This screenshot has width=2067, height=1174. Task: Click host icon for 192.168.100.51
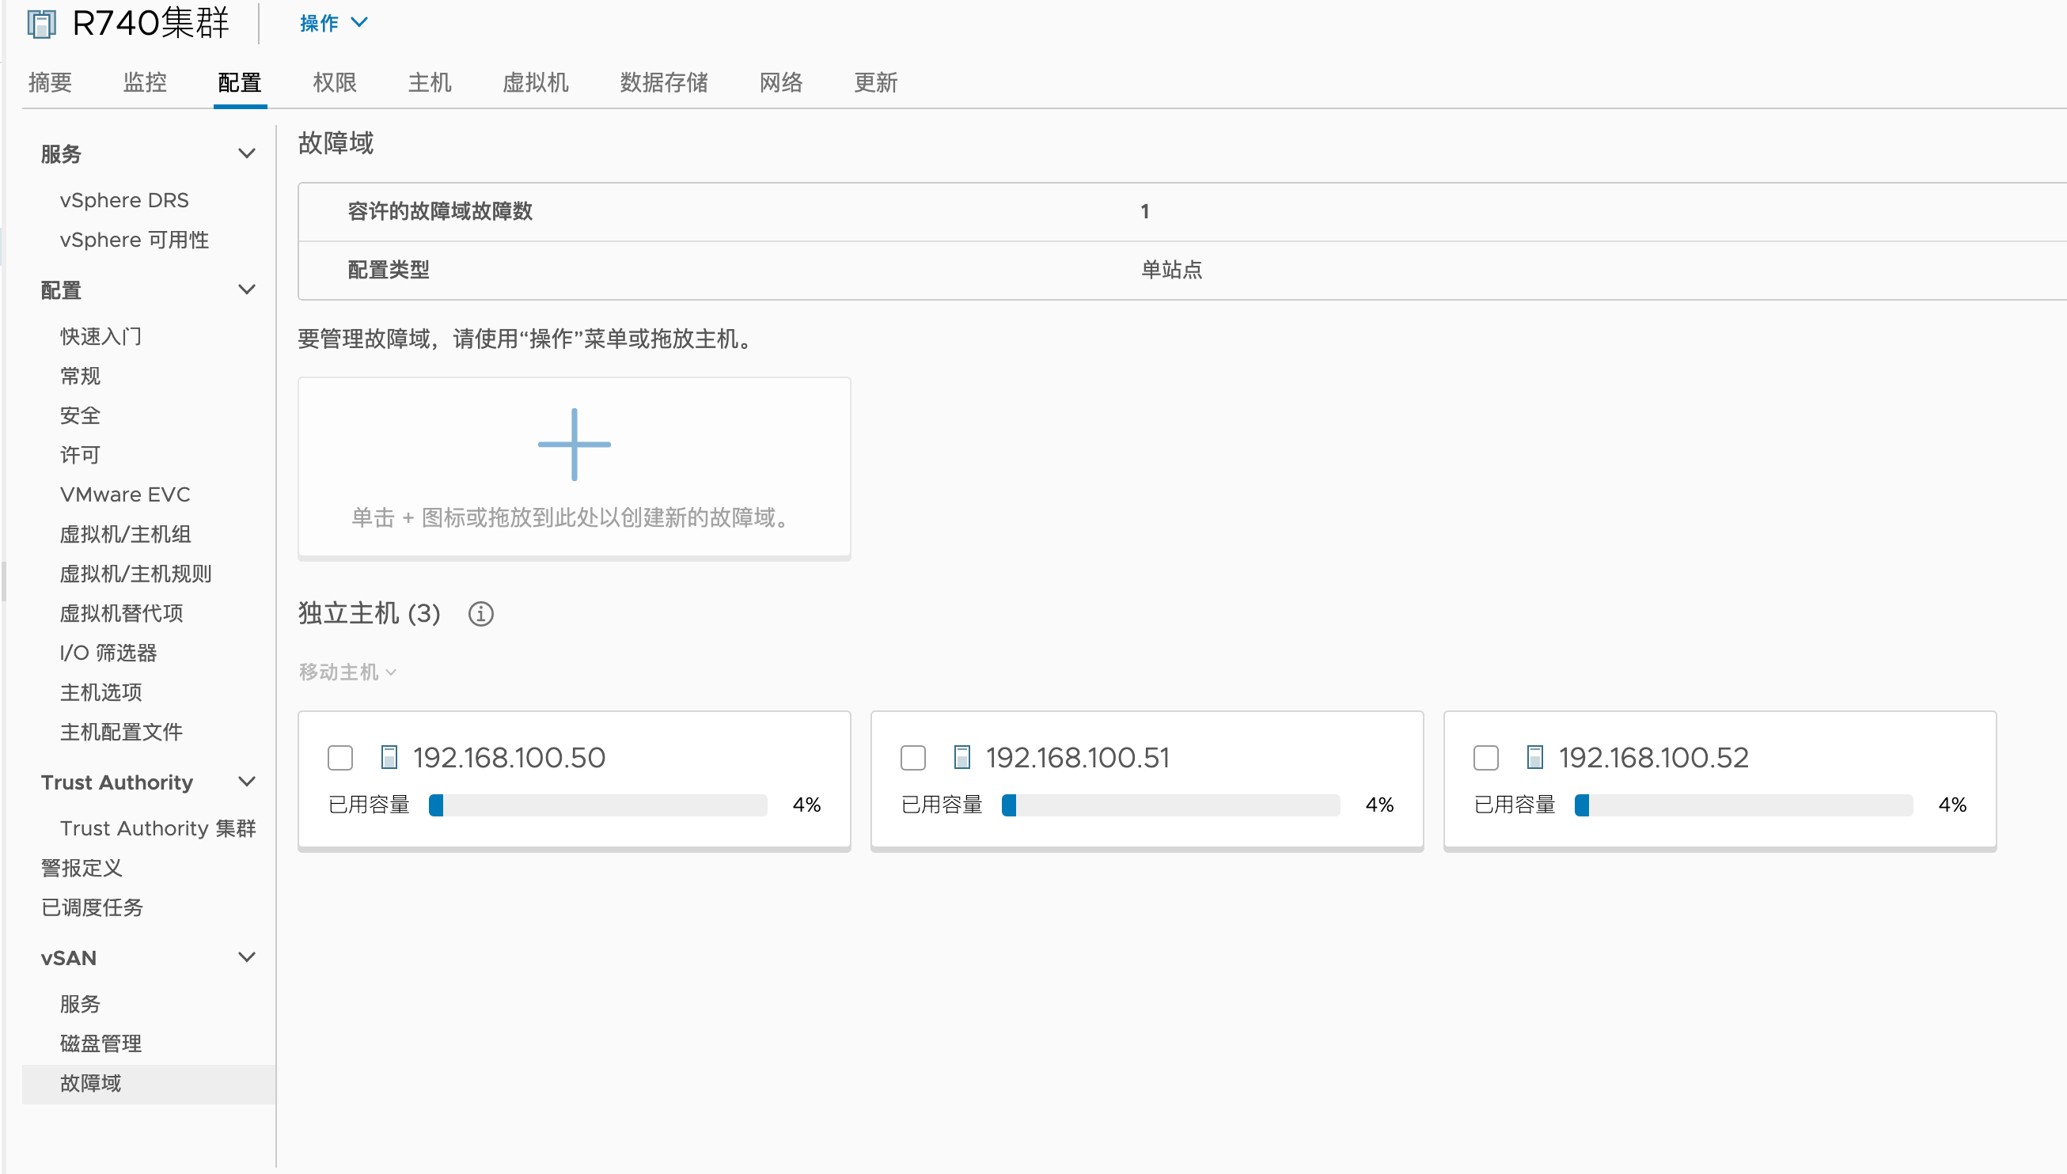961,757
